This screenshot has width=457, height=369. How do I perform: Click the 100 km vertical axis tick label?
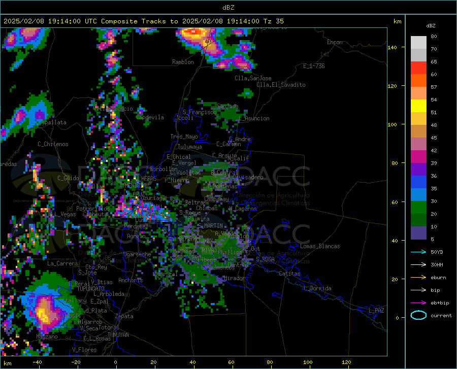coord(392,125)
